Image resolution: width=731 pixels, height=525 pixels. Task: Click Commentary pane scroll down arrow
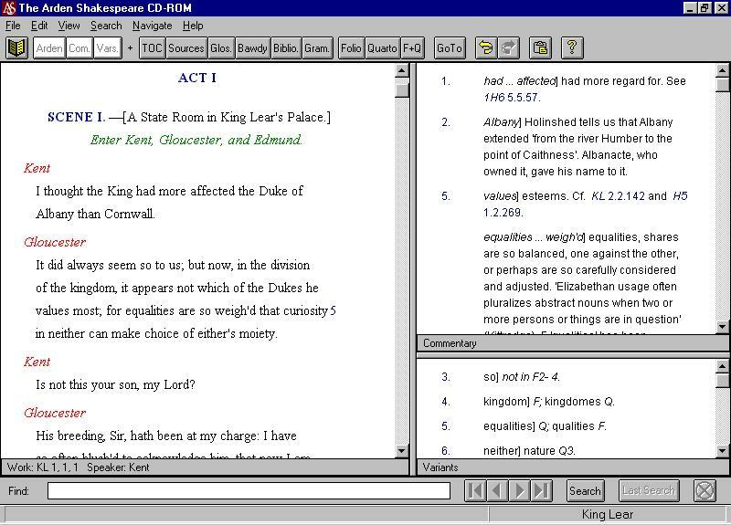pyautogui.click(x=722, y=327)
